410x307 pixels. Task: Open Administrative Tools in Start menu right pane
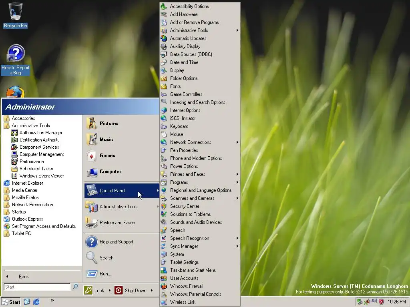122,207
